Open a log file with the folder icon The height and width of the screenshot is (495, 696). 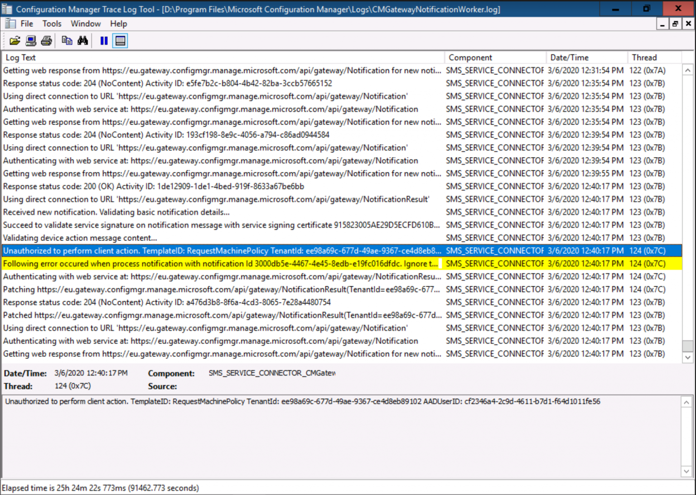(15, 40)
